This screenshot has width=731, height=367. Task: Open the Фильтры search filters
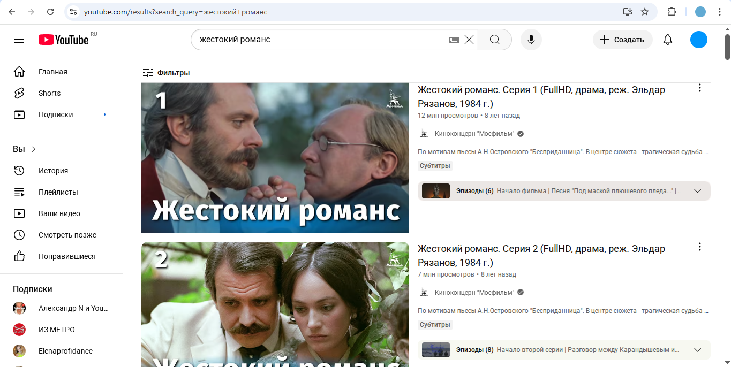tap(166, 73)
